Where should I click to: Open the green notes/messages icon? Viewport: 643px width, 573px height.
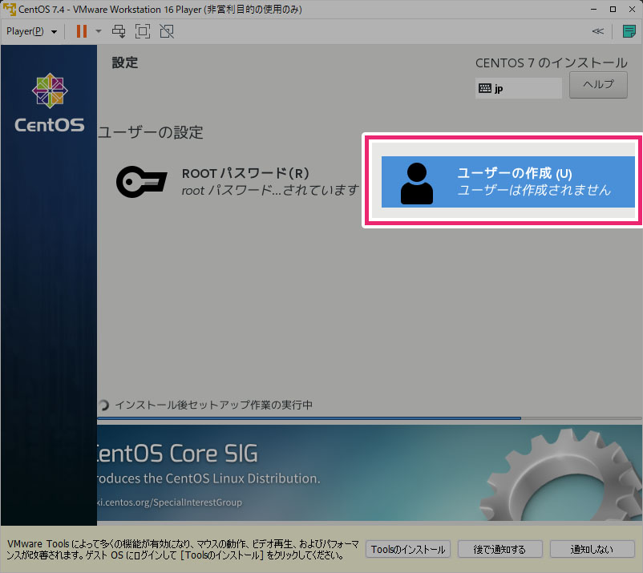[x=629, y=31]
